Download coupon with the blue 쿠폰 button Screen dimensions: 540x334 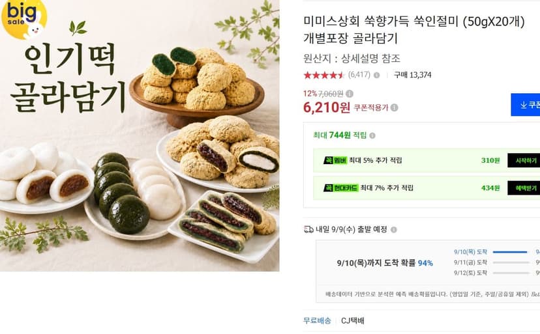click(x=526, y=105)
